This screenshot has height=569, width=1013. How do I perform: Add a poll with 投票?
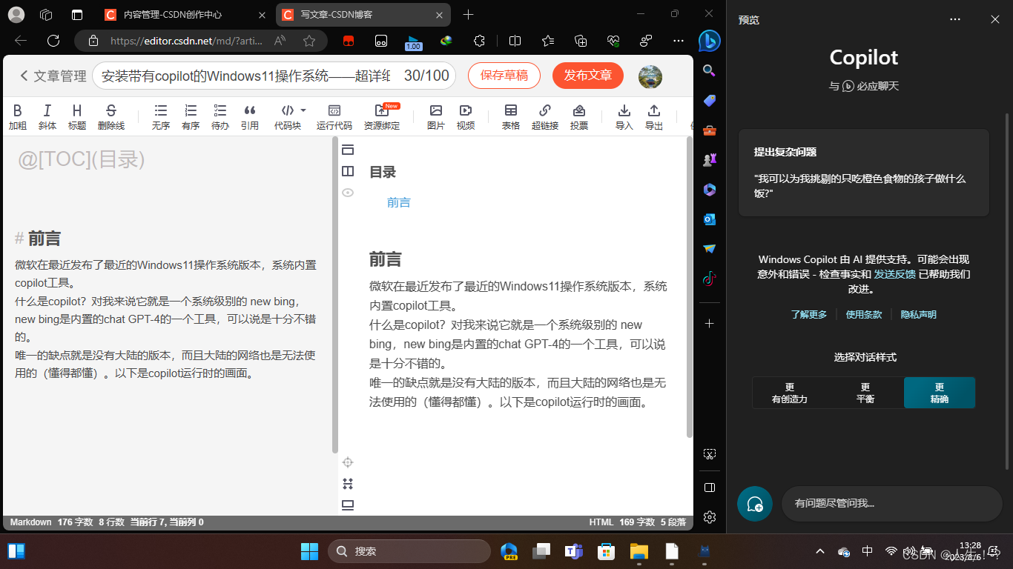(579, 117)
